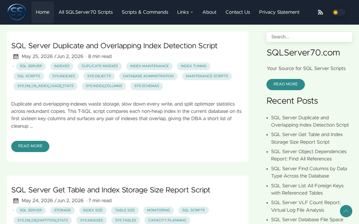Select SQL SERVER tag in first post
This screenshot has width=359, height=224.
(31, 66)
